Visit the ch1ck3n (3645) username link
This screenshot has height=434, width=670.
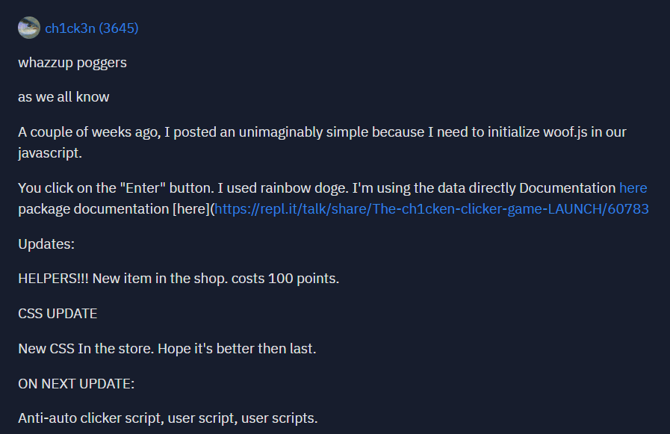91,28
